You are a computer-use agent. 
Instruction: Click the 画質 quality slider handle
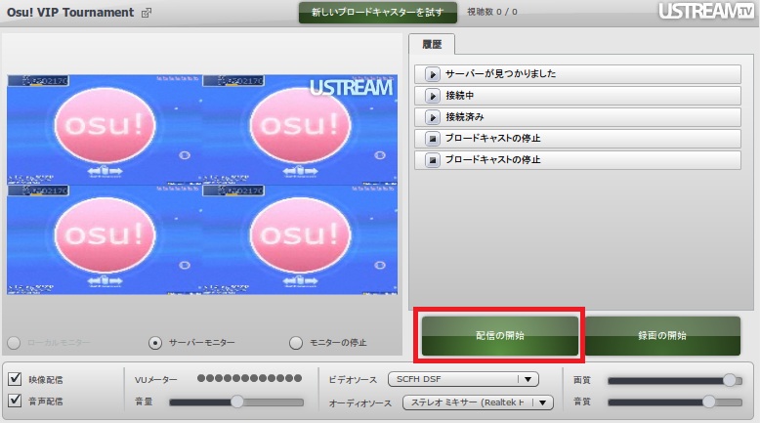(730, 380)
